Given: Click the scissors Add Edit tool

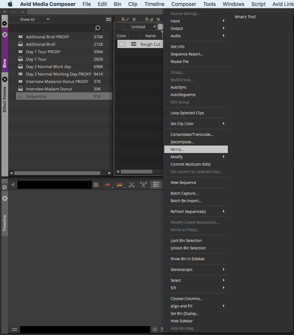Looking at the screenshot, I should [x=132, y=185].
